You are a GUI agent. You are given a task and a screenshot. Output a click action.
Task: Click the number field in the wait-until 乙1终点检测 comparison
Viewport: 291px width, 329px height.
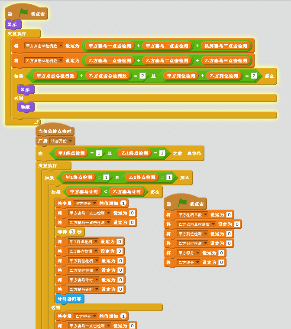162,153
